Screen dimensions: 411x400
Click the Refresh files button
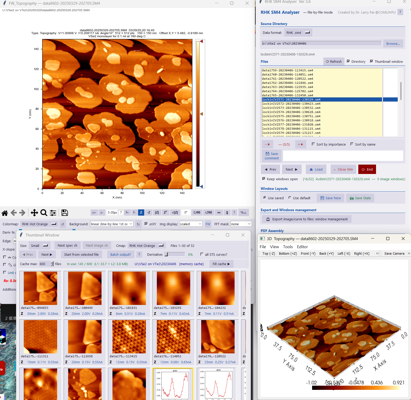pos(334,61)
